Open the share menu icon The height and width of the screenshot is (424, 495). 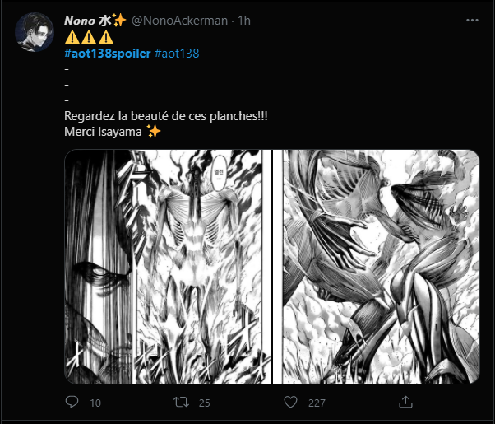tap(405, 403)
